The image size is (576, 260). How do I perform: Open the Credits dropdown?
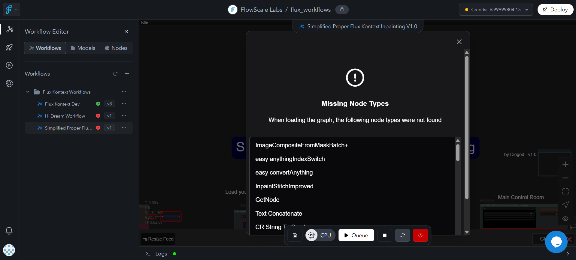[496, 10]
